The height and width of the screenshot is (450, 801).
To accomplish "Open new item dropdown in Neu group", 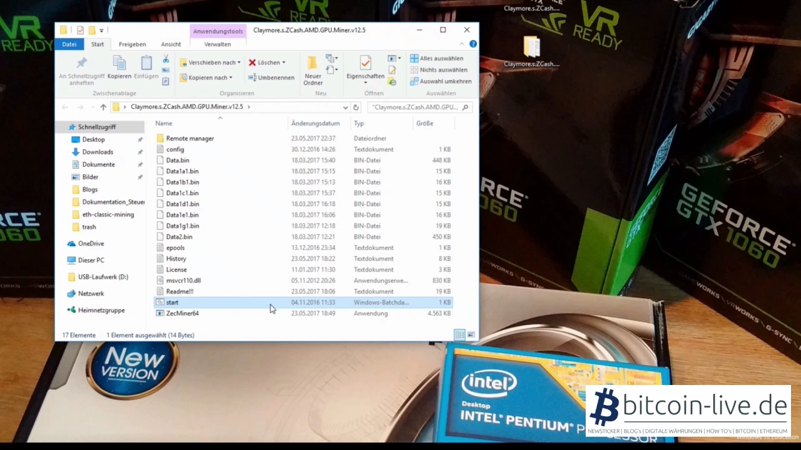I will 332,59.
